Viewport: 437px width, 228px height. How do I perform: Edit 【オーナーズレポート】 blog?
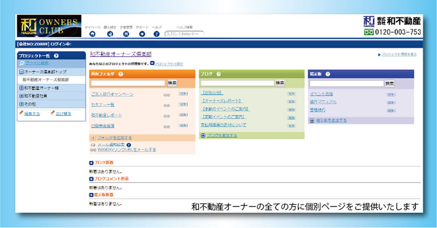coord(291,102)
